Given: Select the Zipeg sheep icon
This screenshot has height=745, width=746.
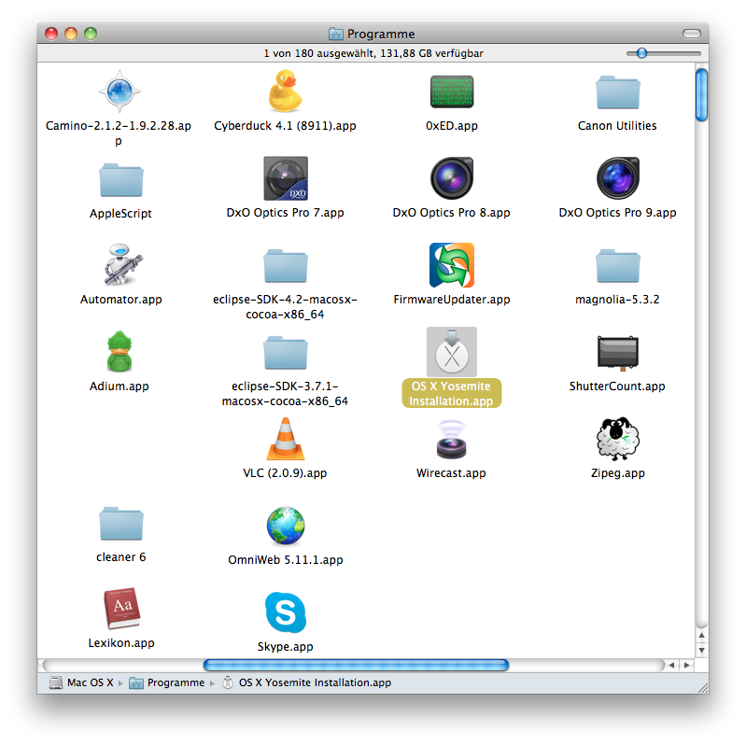Looking at the screenshot, I should pyautogui.click(x=617, y=439).
